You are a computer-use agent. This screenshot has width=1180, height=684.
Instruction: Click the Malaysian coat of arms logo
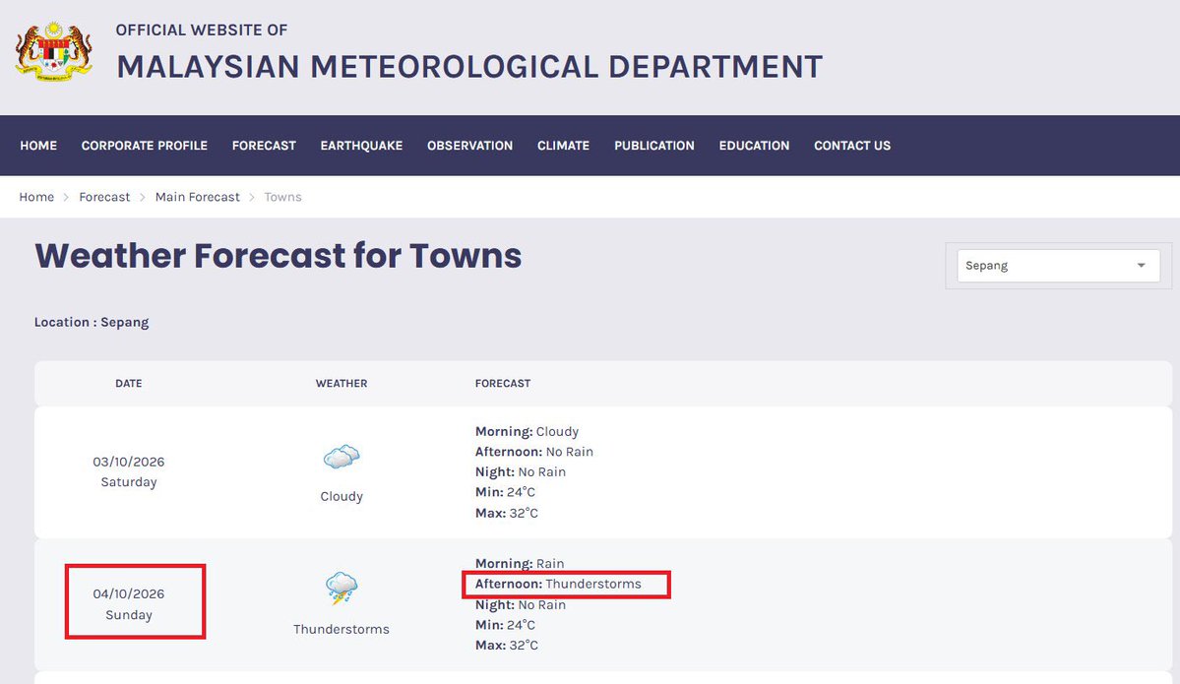tap(53, 52)
